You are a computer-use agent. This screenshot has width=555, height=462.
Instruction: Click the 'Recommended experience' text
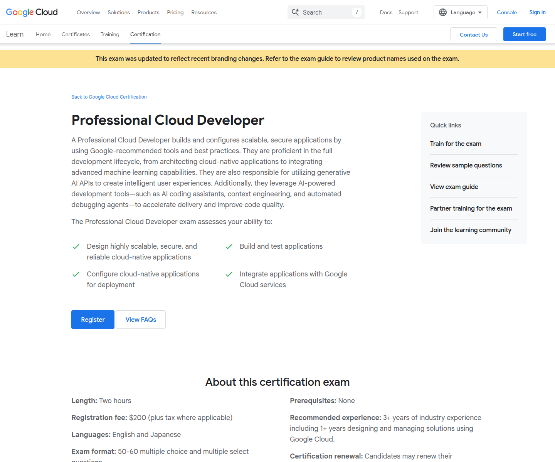(385, 429)
